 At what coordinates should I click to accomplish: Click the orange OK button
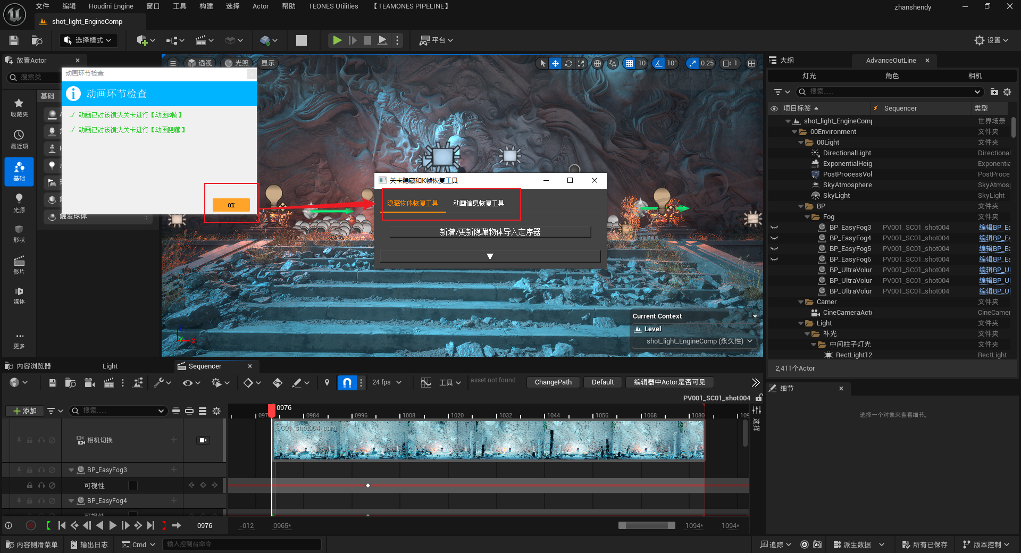coord(231,205)
